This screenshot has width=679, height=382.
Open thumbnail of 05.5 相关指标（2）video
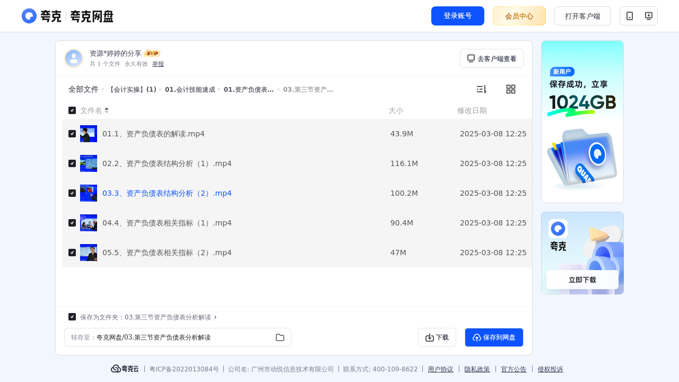coord(89,253)
